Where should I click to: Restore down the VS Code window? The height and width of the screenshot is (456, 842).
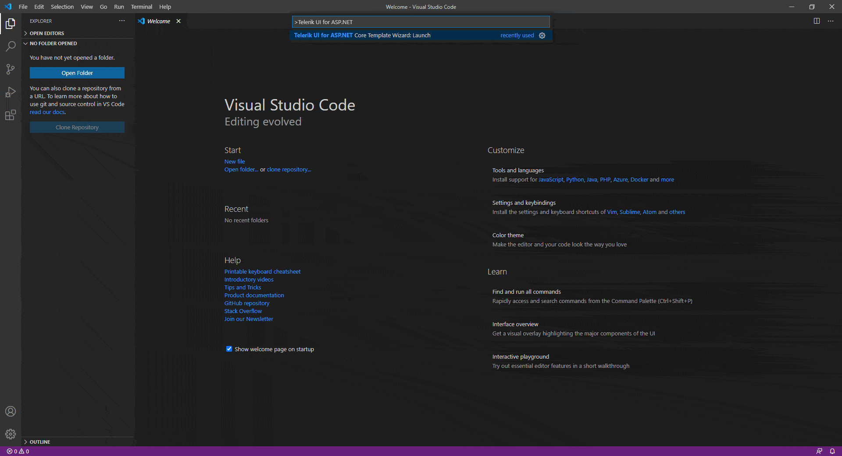click(x=812, y=7)
